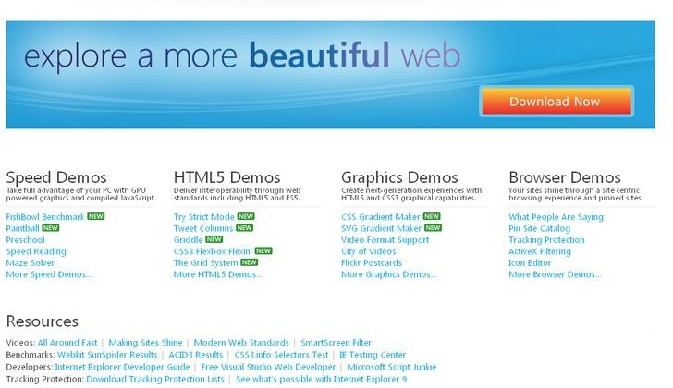673x388 pixels.
Task: Open ACID3 Results benchmark link
Action: point(196,355)
